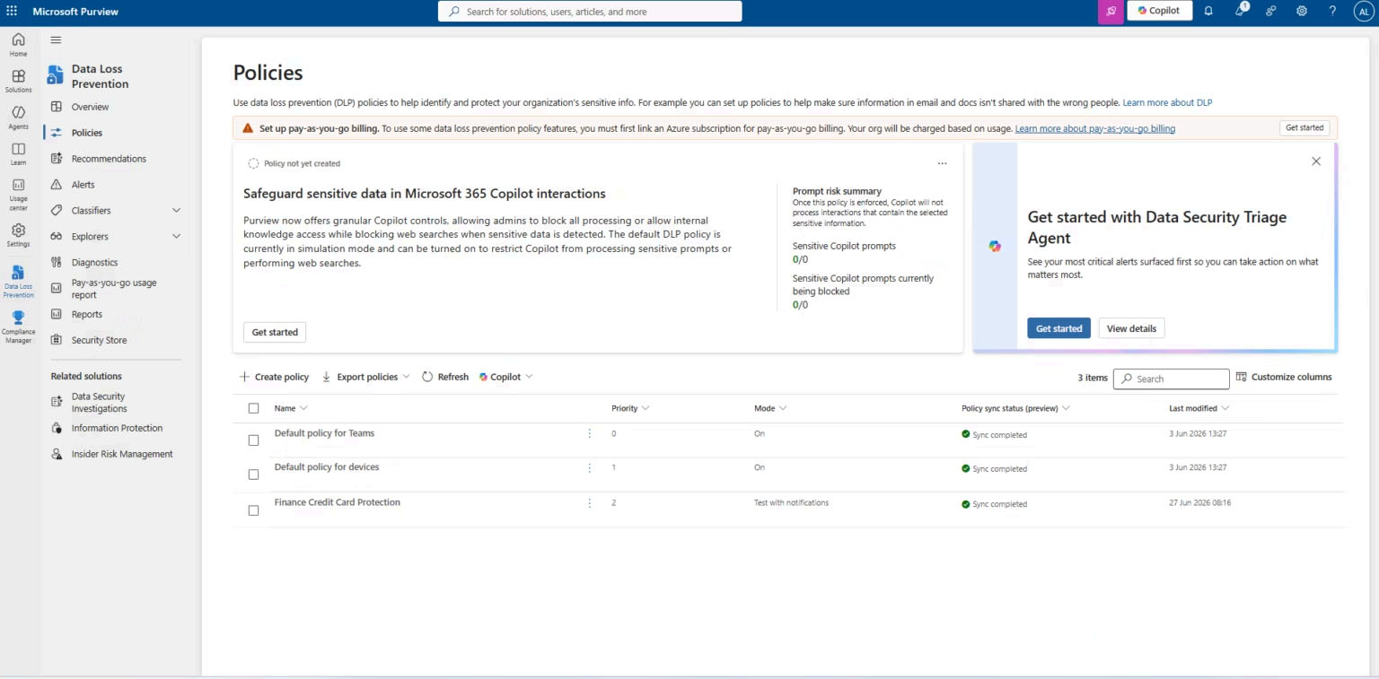Open the settings gear in header
1379x679 pixels.
click(x=1302, y=12)
